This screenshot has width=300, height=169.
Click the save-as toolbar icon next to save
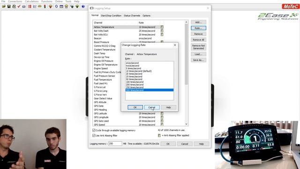[x=14, y=6]
